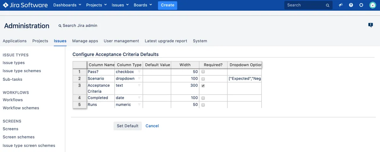This screenshot has width=380, height=152.
Task: Expand the Dashboards menu
Action: 67,5
